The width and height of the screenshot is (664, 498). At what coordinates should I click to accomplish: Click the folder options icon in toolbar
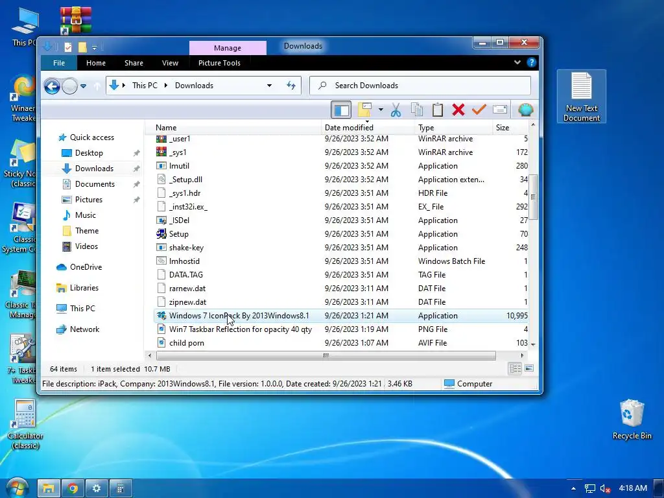tap(365, 110)
